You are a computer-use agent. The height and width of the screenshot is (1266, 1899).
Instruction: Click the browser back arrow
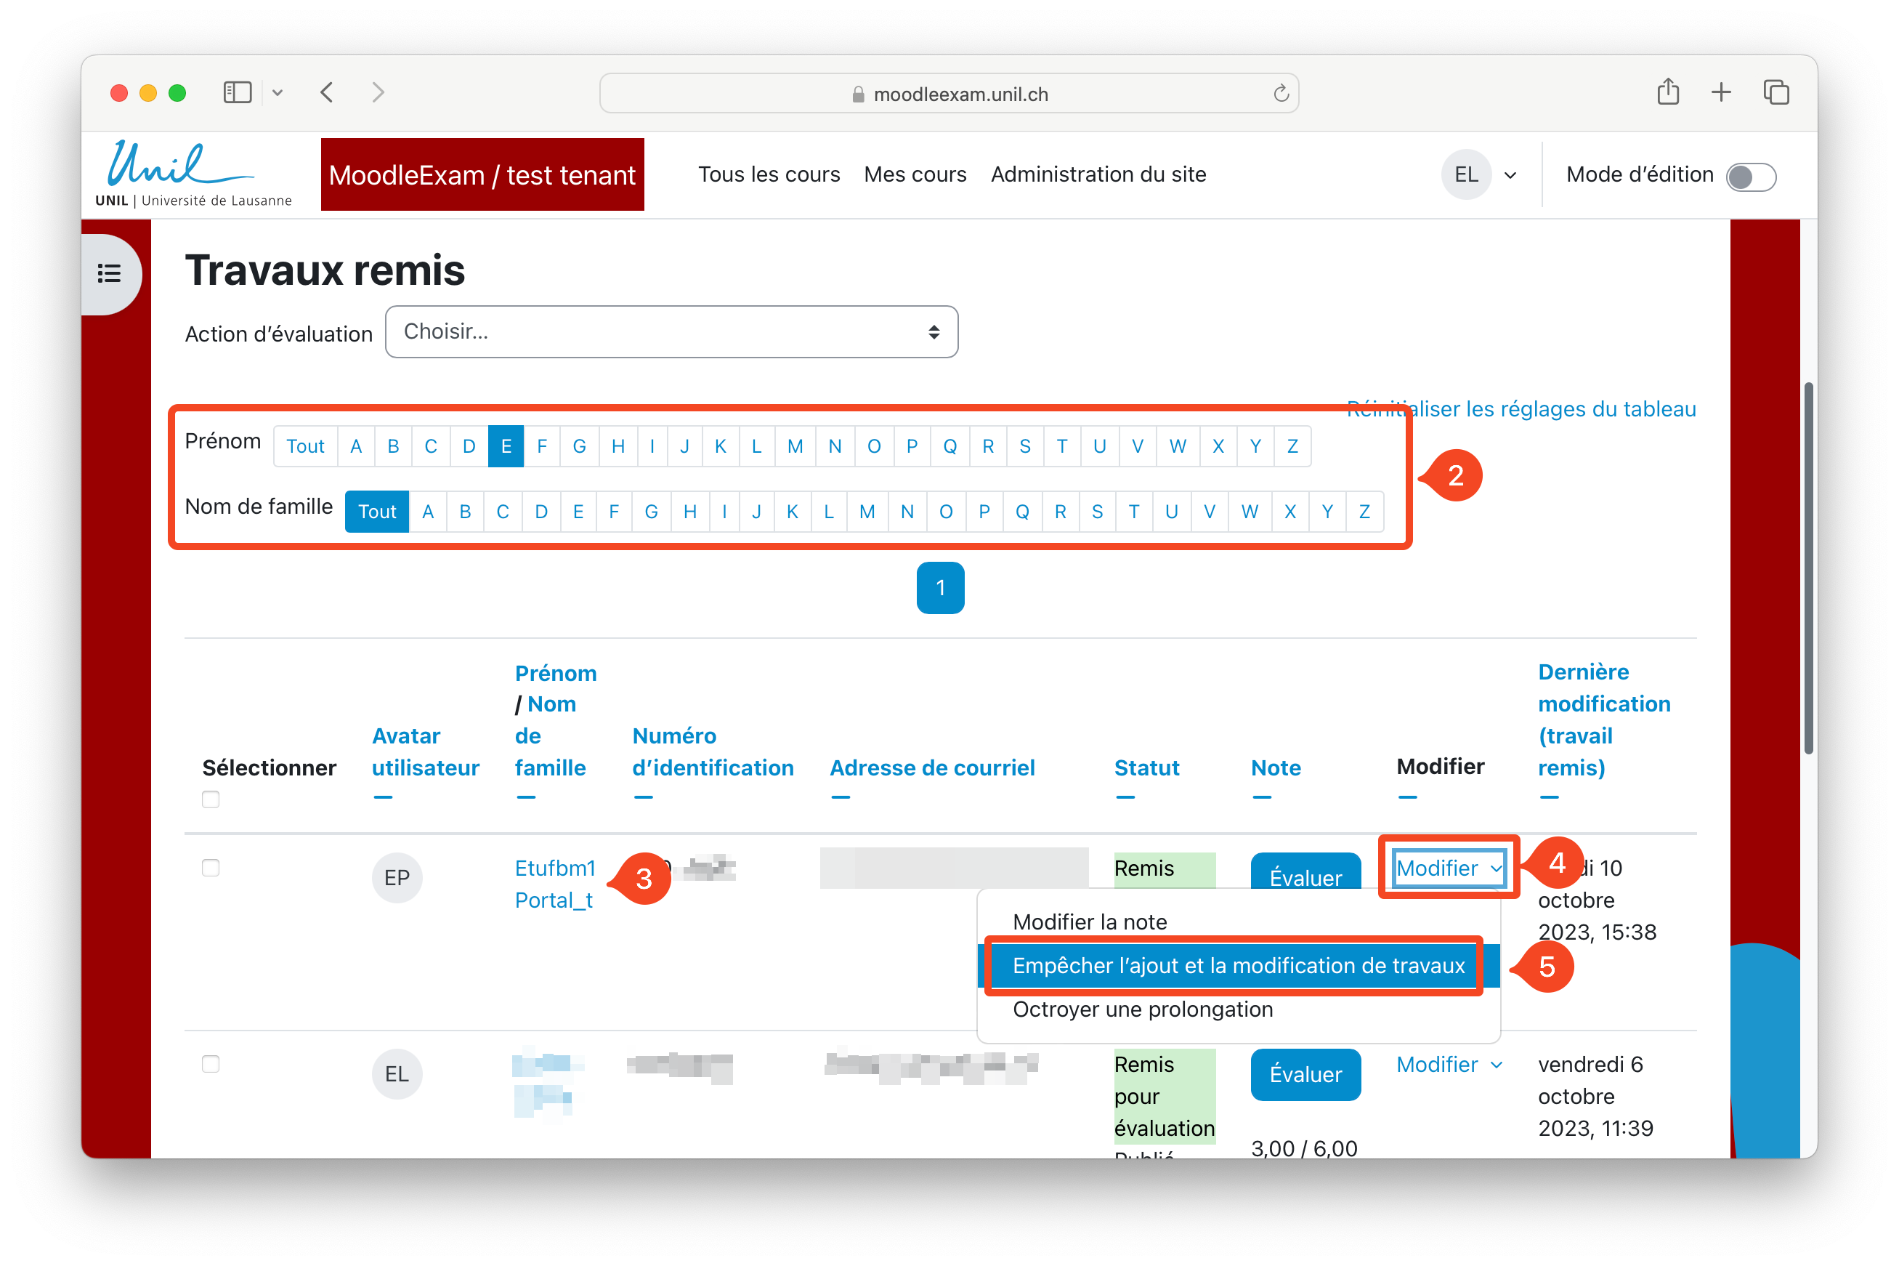[327, 93]
